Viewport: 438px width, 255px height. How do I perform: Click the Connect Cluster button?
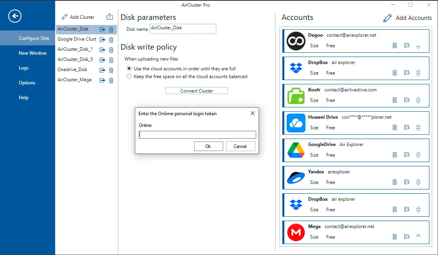coord(197,91)
